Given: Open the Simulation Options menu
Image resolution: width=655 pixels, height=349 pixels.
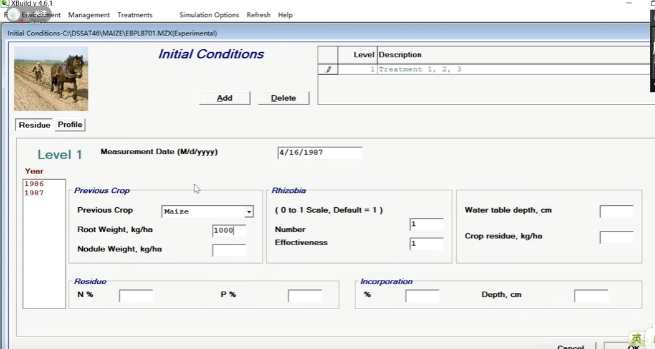Looking at the screenshot, I should point(209,15).
